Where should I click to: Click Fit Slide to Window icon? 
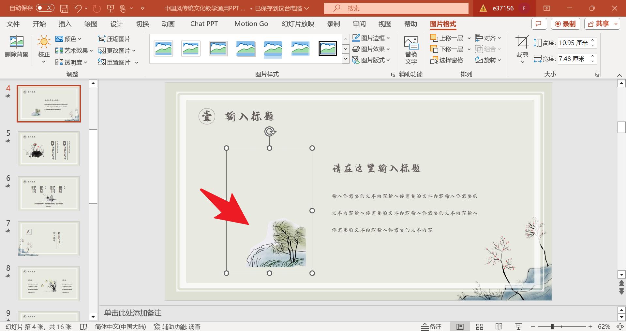[x=620, y=326]
